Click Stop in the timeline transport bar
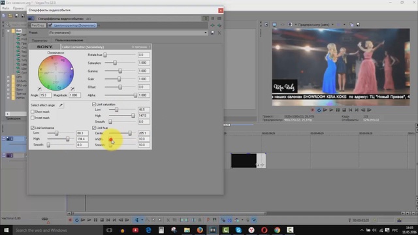The image size is (418, 235). click(102, 220)
